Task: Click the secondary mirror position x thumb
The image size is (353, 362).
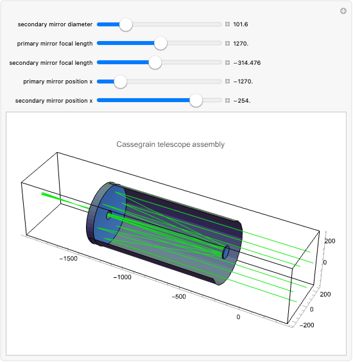Action: pyautogui.click(x=196, y=100)
